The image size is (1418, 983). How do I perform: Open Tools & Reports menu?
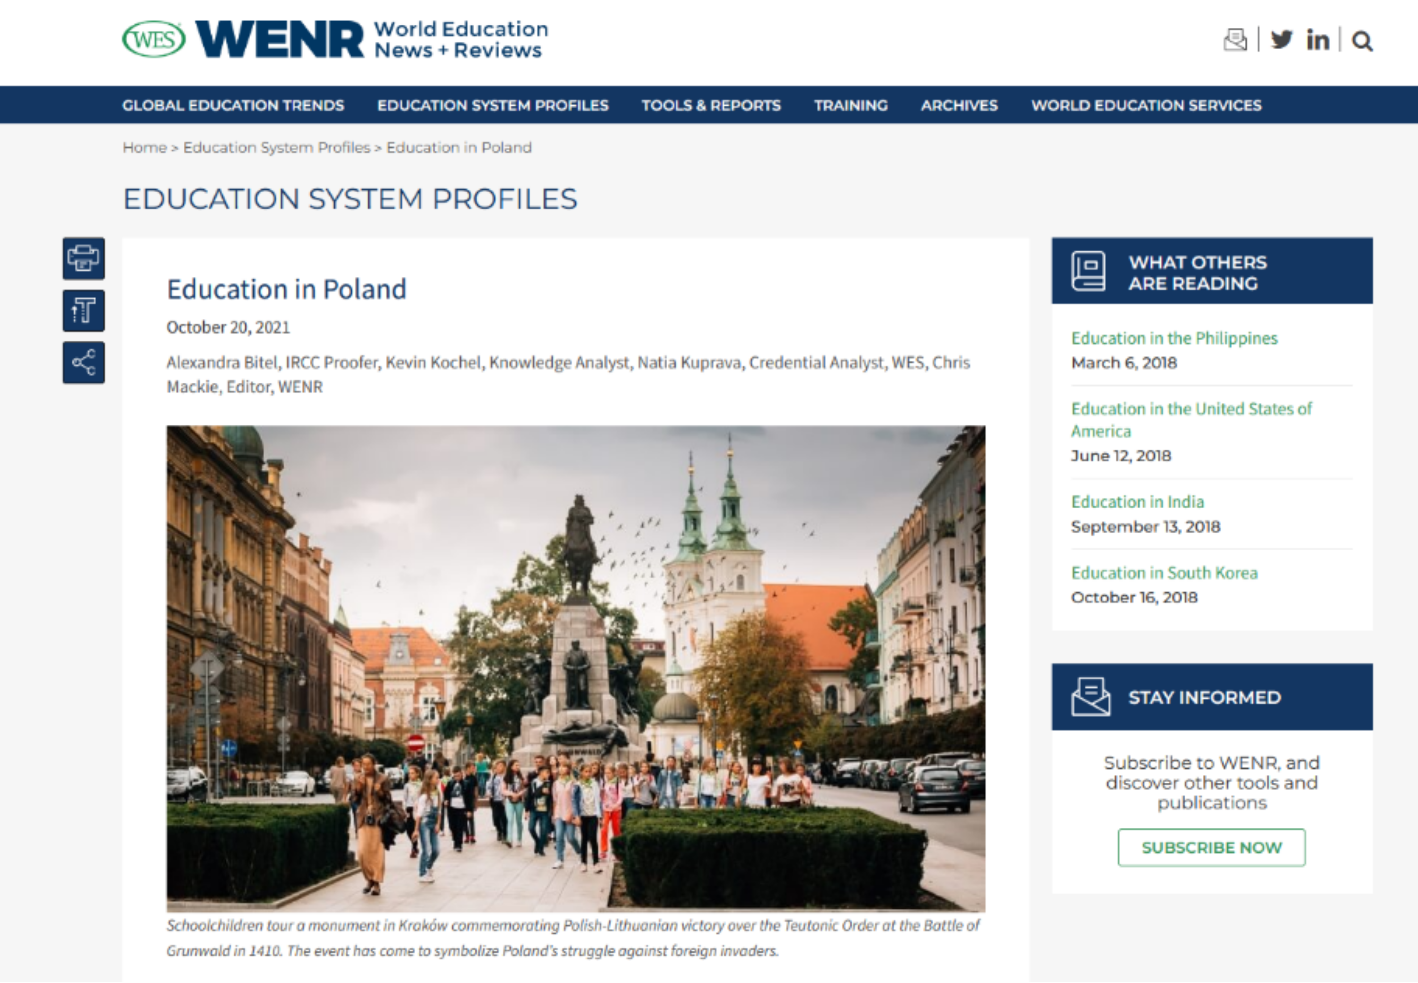coord(711,105)
